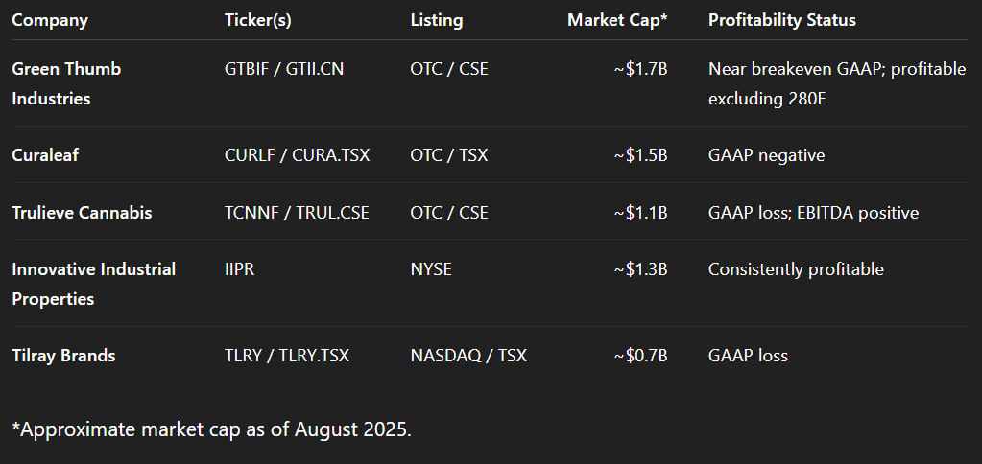Select the Trulieve Cannabis company name
This screenshot has width=982, height=464.
(x=82, y=213)
